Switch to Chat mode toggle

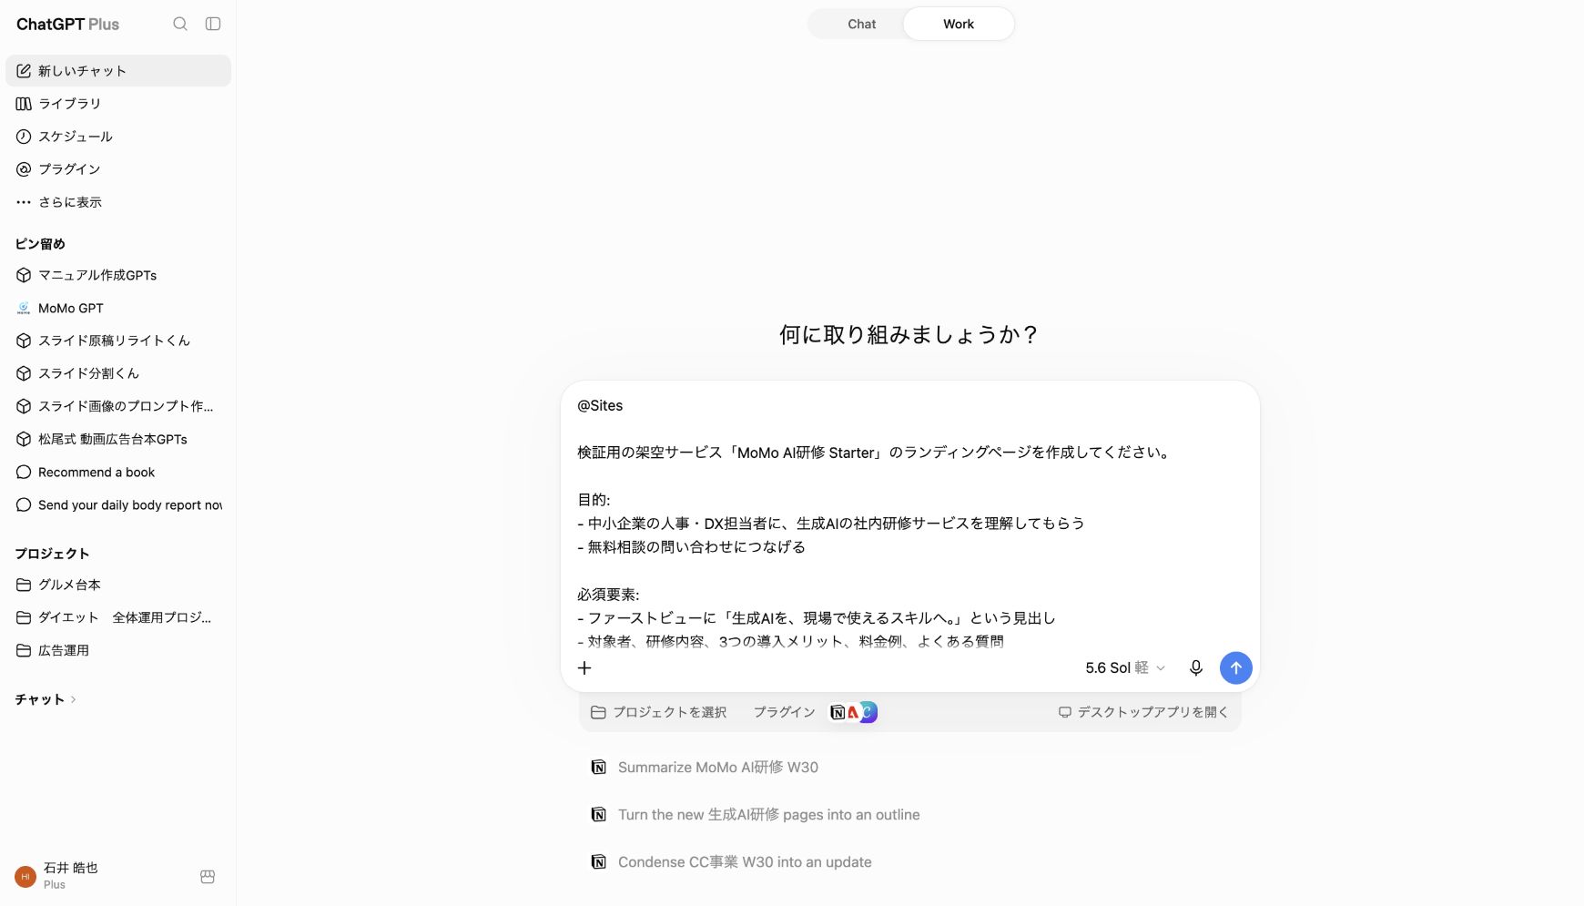click(861, 24)
